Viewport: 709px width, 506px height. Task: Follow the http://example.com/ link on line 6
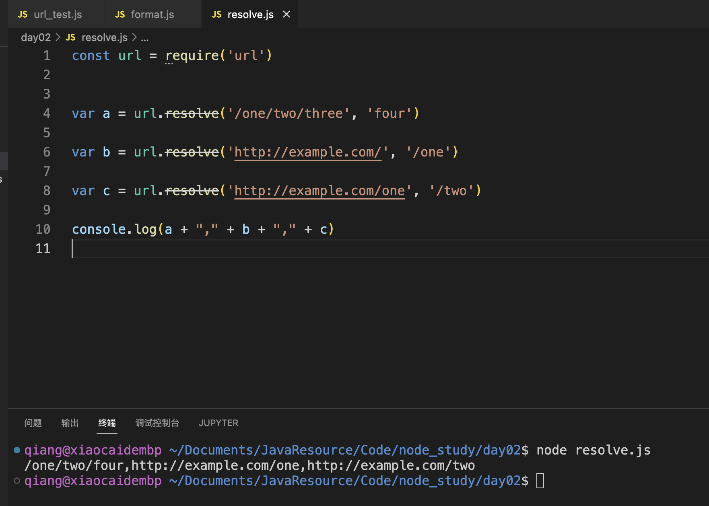tap(308, 152)
